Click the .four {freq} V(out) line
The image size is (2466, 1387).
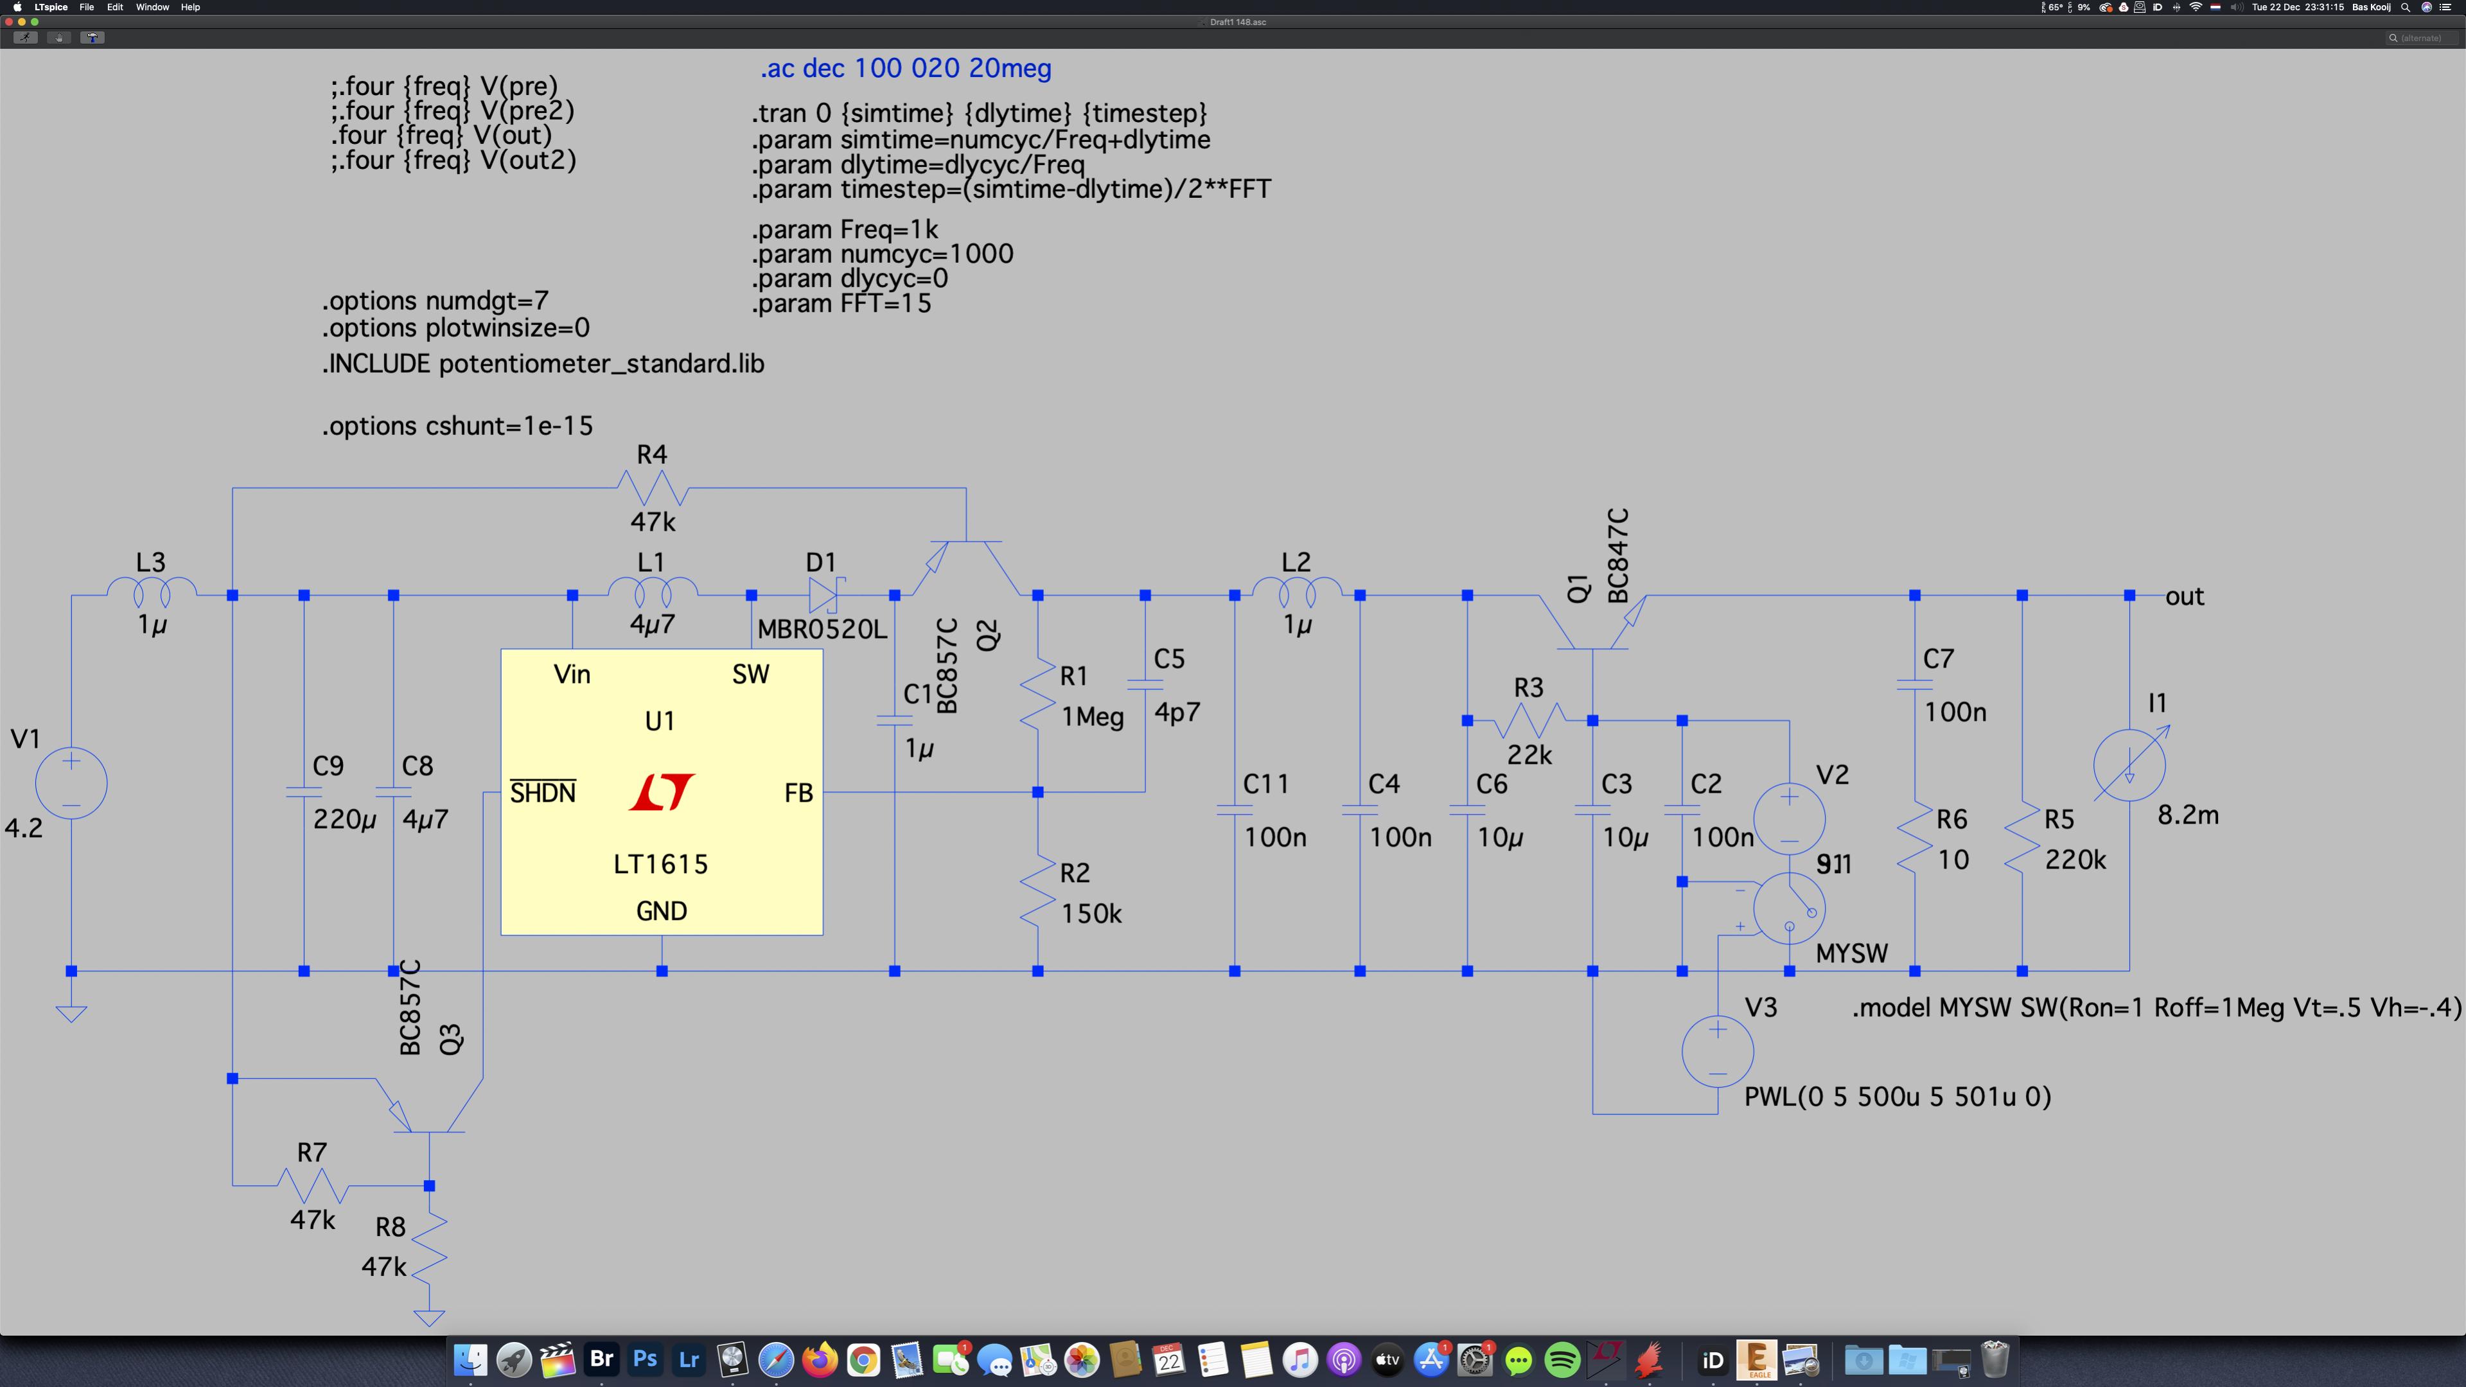tap(441, 136)
